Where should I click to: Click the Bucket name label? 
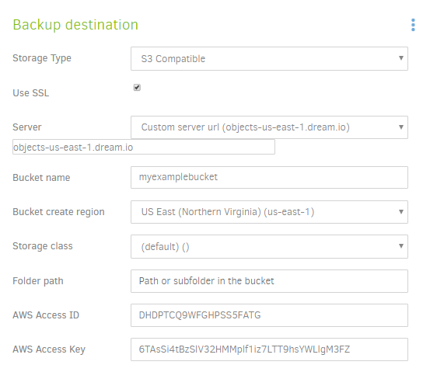41,178
